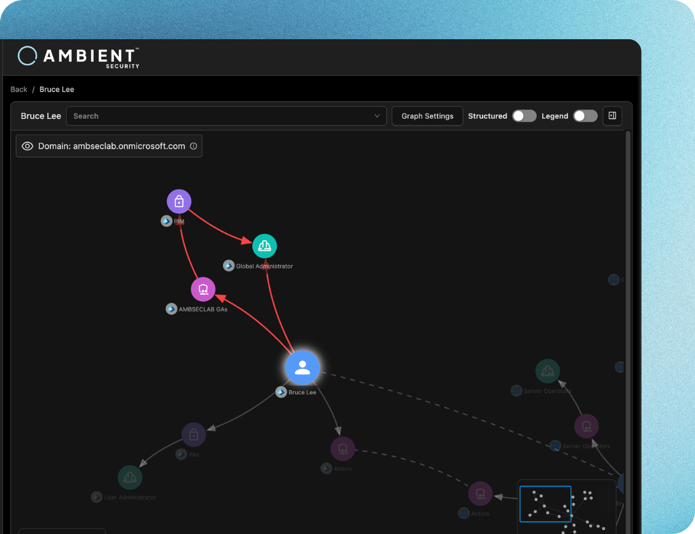
Task: Click Windows badge beside Server Operators role
Action: coord(517,390)
